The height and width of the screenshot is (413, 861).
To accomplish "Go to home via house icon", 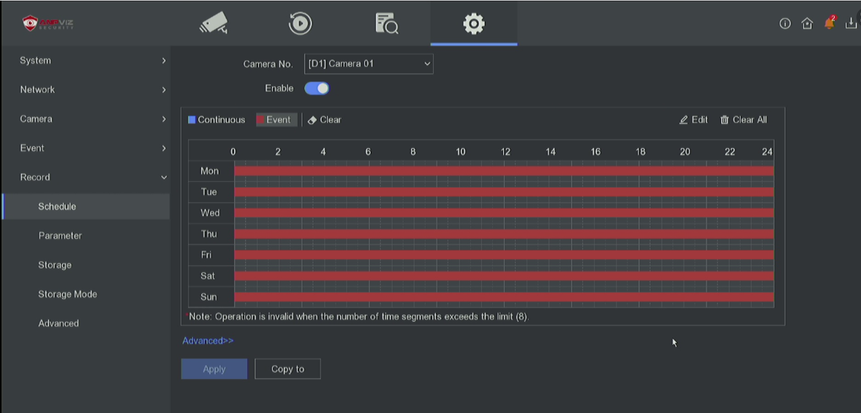I will 807,24.
